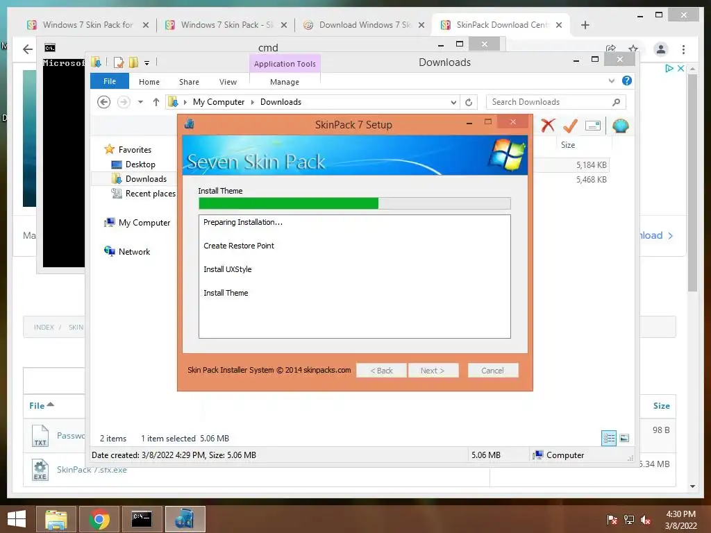This screenshot has height=533, width=711.
Task: Expand the address bar history dropdown
Action: 453,103
